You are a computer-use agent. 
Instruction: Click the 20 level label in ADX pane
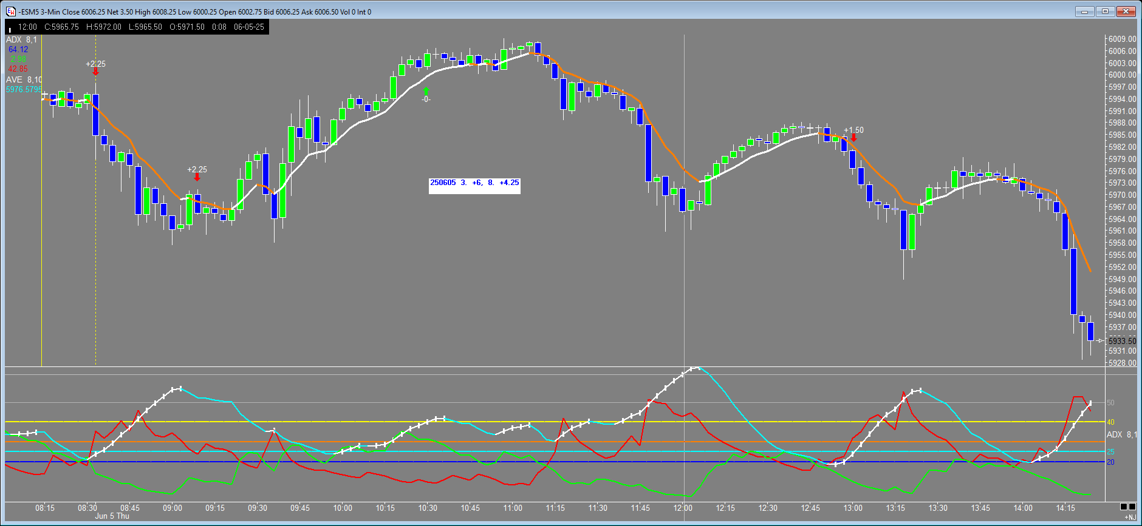tap(1110, 462)
